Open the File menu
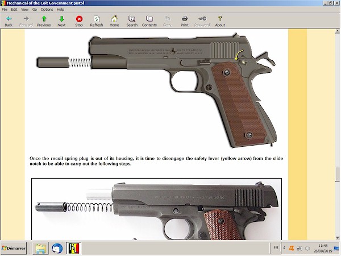The height and width of the screenshot is (256, 341). (x=5, y=9)
